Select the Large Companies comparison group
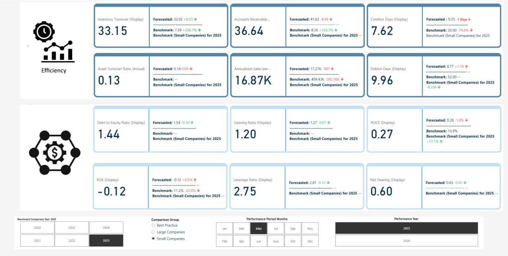Image resolution: width=508 pixels, height=256 pixels. pyautogui.click(x=153, y=232)
